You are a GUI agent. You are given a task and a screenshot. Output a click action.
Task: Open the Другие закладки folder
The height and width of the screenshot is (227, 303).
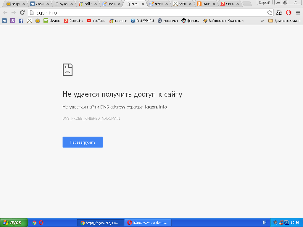(284, 21)
